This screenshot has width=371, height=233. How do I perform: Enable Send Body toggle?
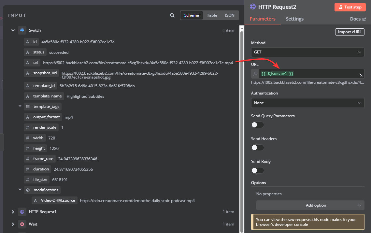click(257, 170)
